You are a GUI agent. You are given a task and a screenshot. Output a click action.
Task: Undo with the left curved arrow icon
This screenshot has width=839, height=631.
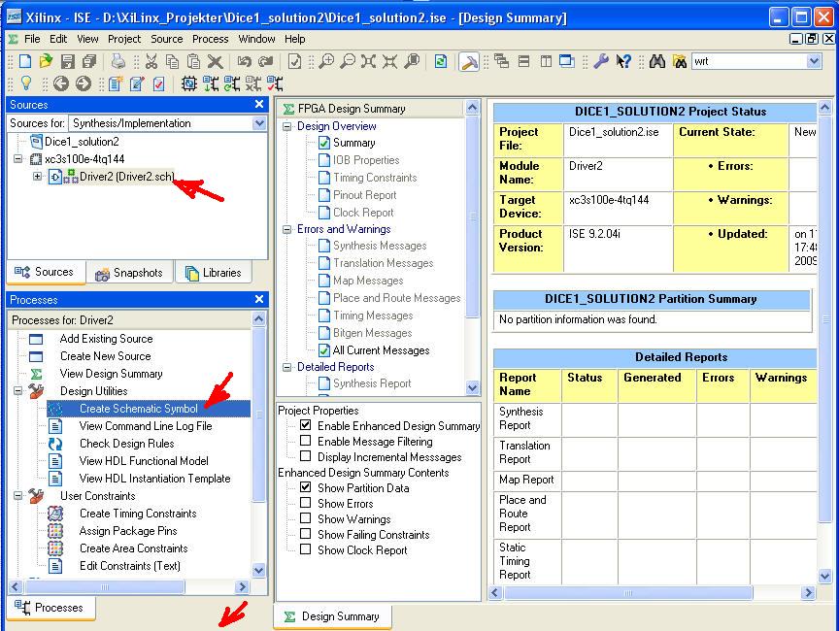click(x=245, y=61)
